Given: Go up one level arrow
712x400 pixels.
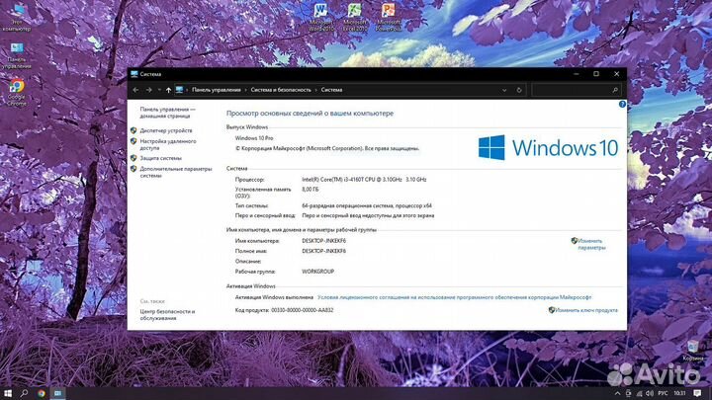Looking at the screenshot, I should tap(168, 90).
